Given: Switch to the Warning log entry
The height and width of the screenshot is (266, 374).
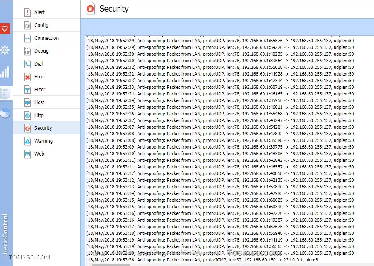Looking at the screenshot, I should 46,141.
